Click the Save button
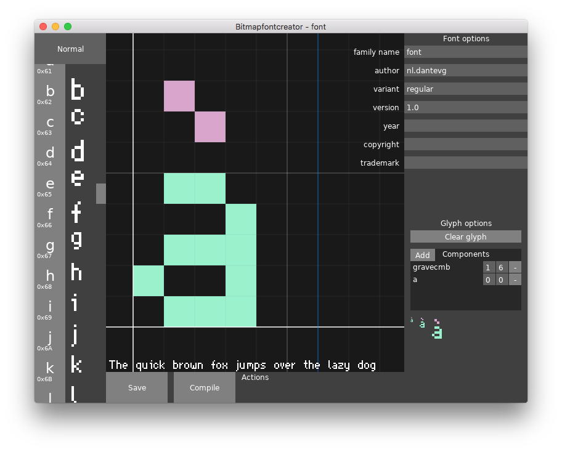This screenshot has height=452, width=562. coord(137,387)
